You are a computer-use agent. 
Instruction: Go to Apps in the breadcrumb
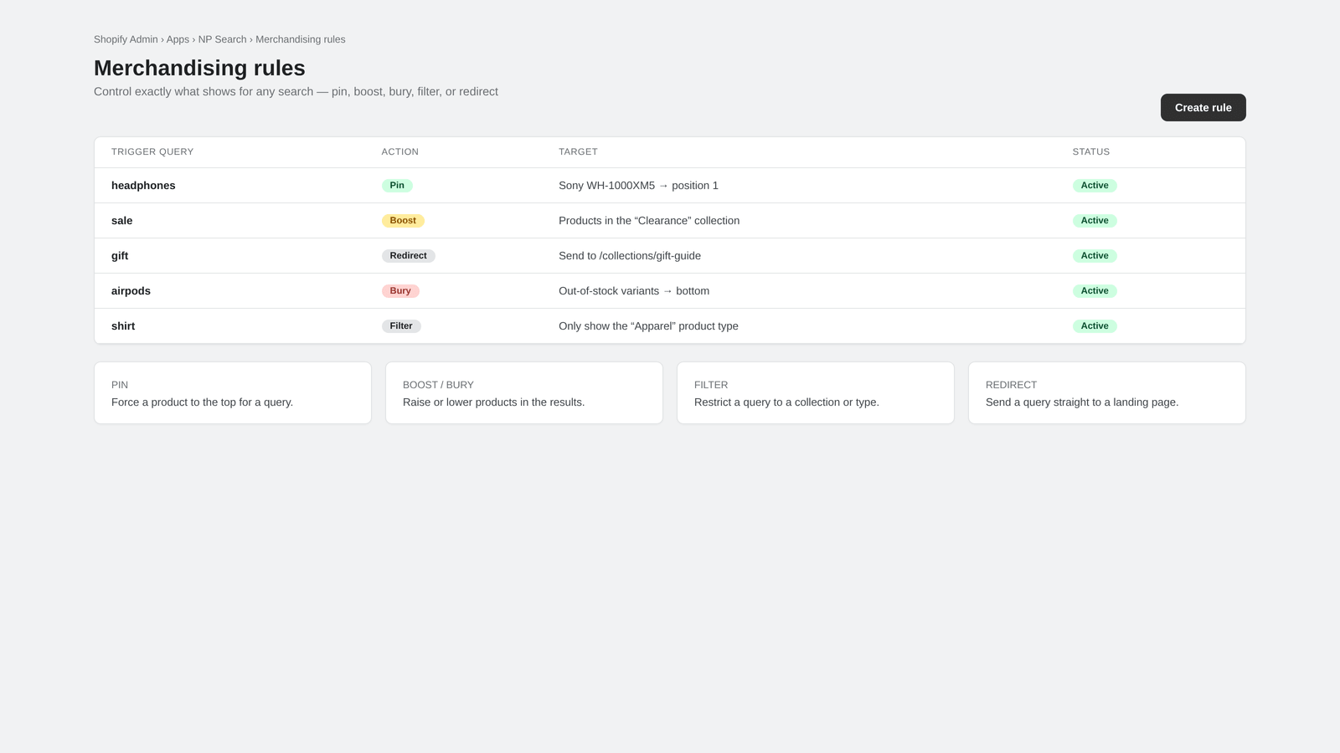tap(178, 39)
